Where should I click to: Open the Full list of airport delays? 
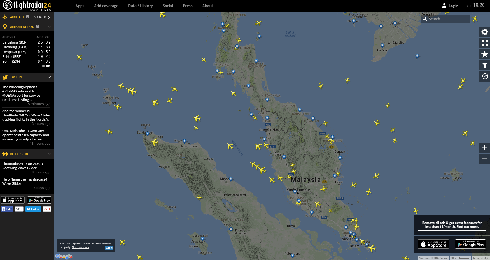tap(45, 66)
